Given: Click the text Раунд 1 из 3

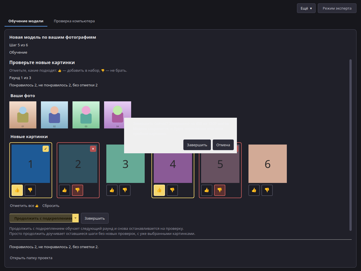Looking at the screenshot, I should click(x=20, y=78).
